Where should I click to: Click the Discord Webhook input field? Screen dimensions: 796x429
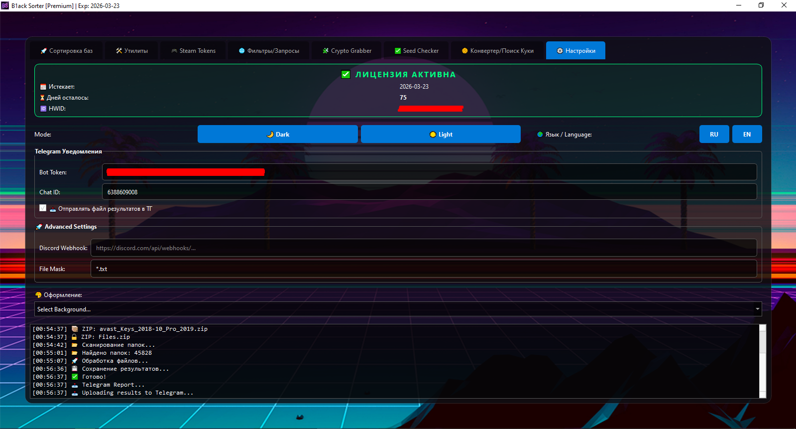click(x=423, y=248)
